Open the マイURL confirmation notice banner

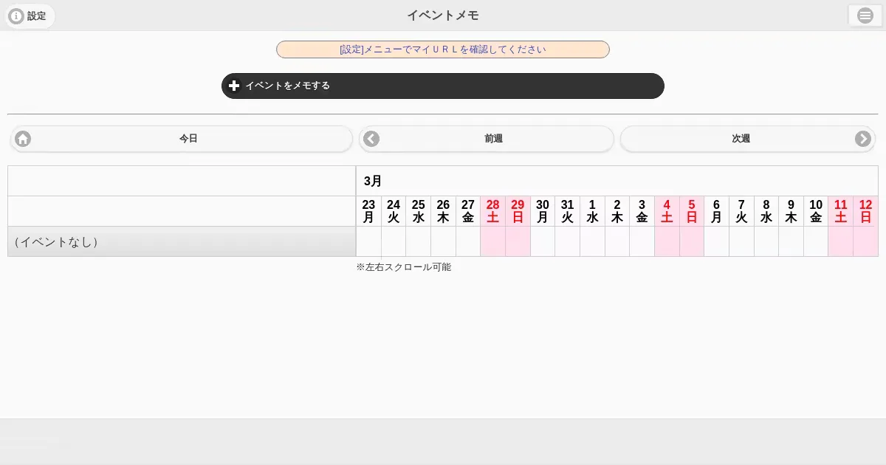click(443, 49)
